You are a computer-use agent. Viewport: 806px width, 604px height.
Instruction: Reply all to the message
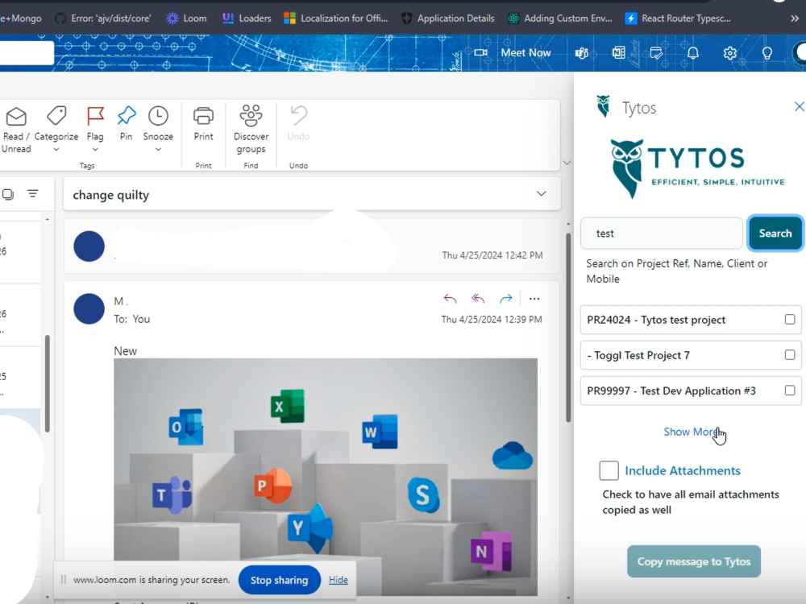[x=478, y=299]
